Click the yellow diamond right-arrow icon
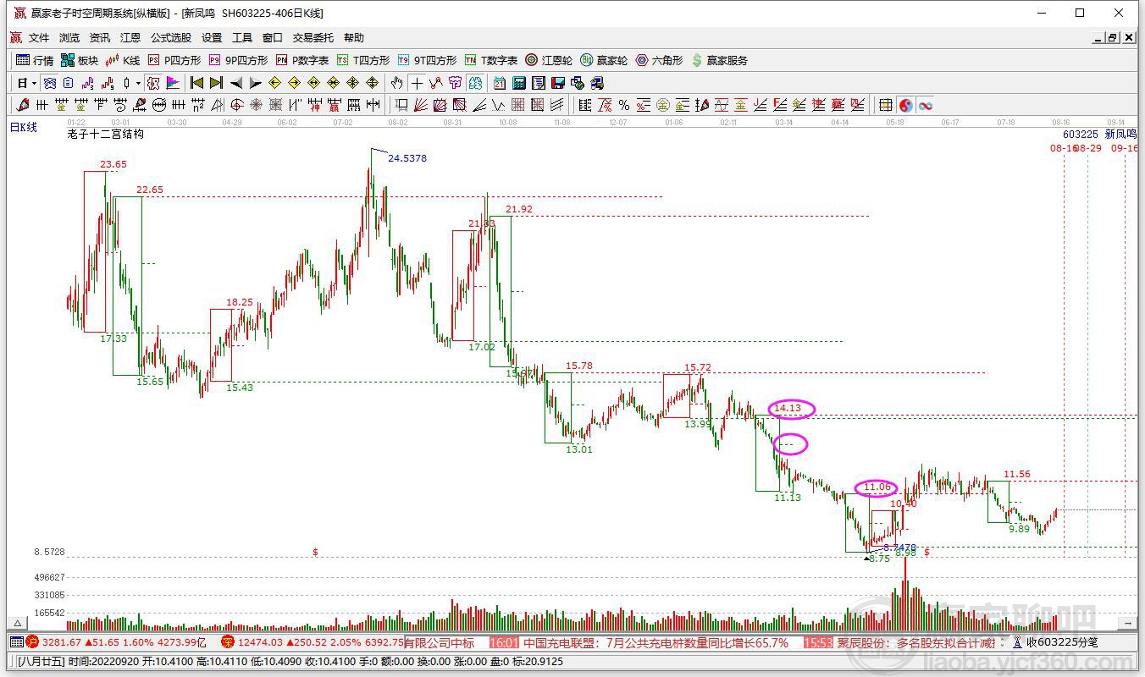Viewport: 1145px width, 677px height. pos(294,83)
